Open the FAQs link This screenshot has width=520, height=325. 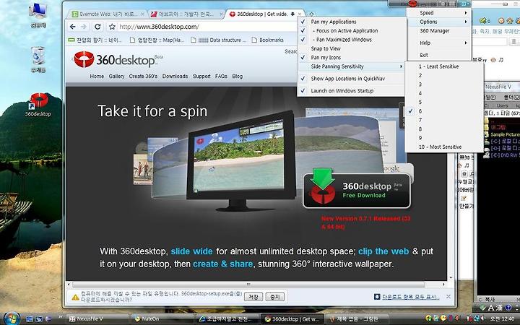click(x=221, y=77)
